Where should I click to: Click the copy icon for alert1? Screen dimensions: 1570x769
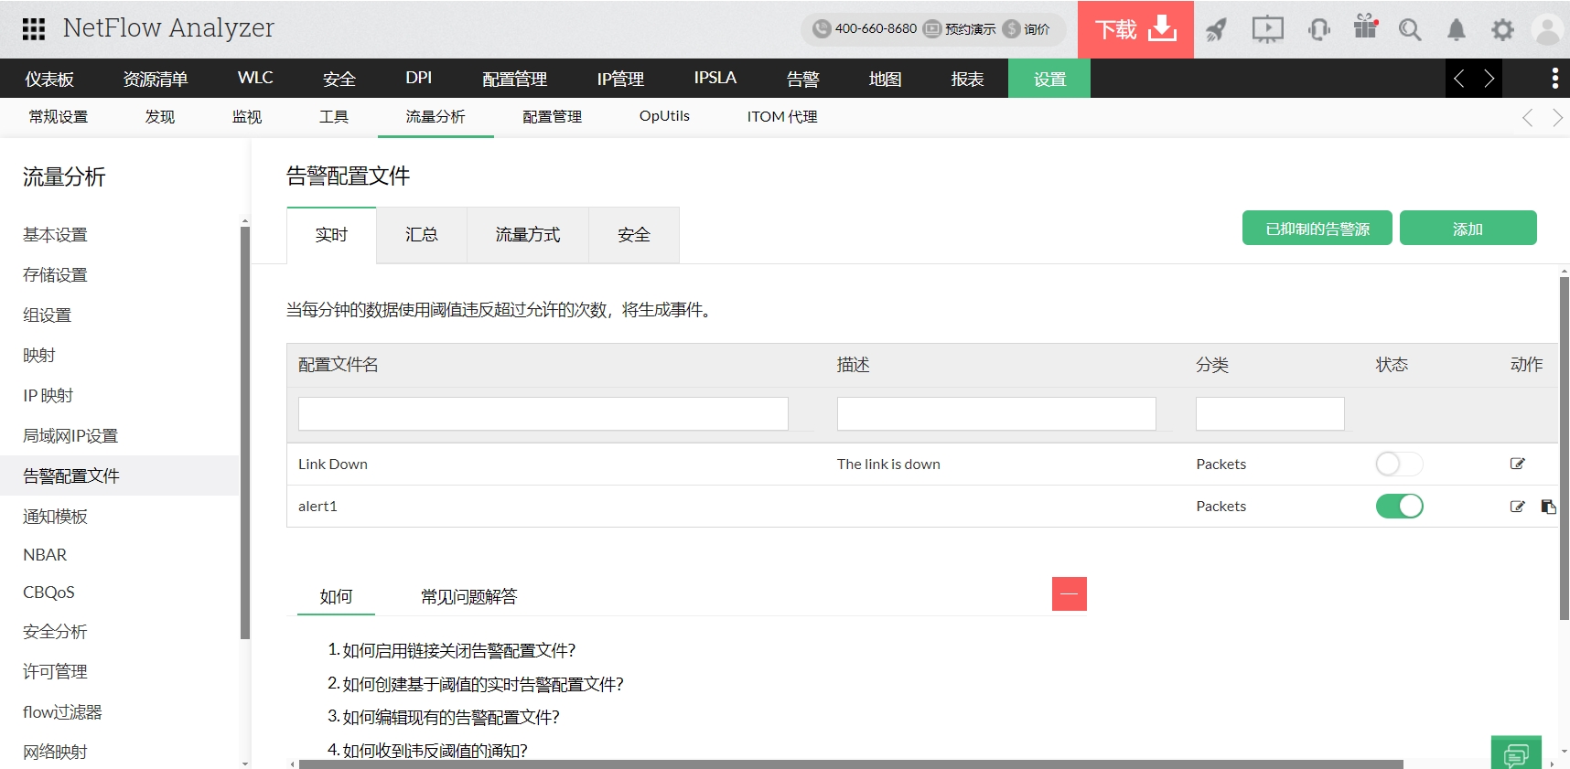1548,507
